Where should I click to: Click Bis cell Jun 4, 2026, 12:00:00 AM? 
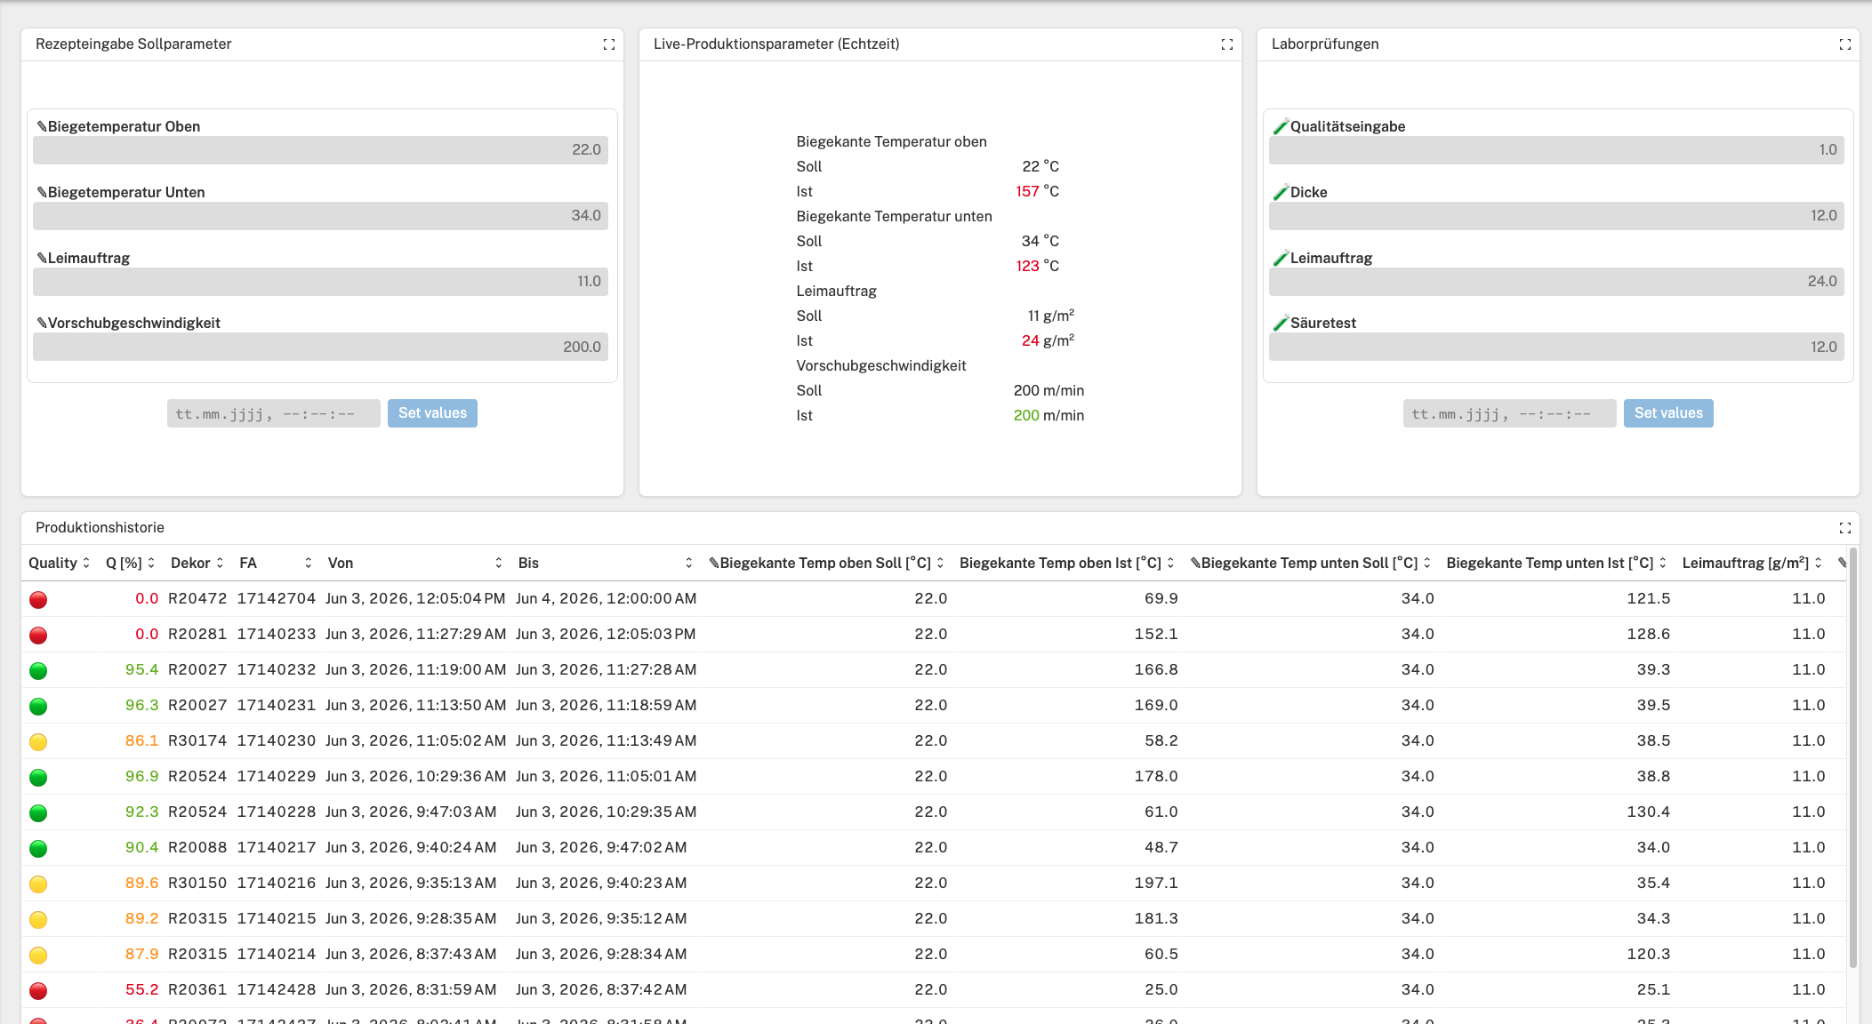point(606,599)
